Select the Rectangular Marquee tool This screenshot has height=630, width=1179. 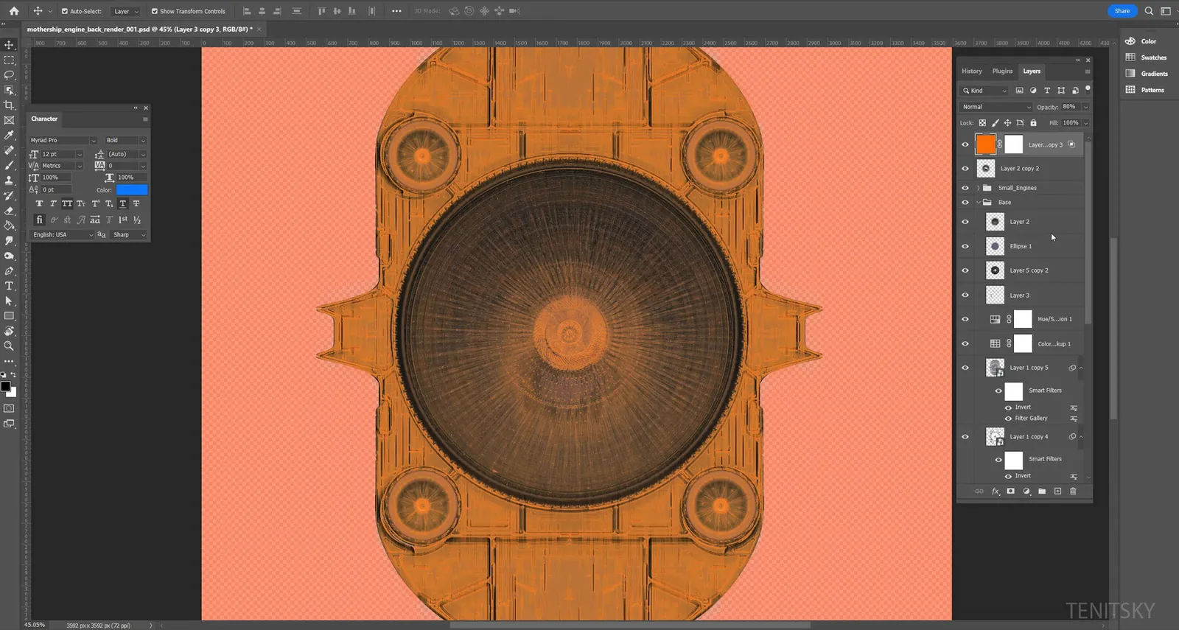click(9, 60)
